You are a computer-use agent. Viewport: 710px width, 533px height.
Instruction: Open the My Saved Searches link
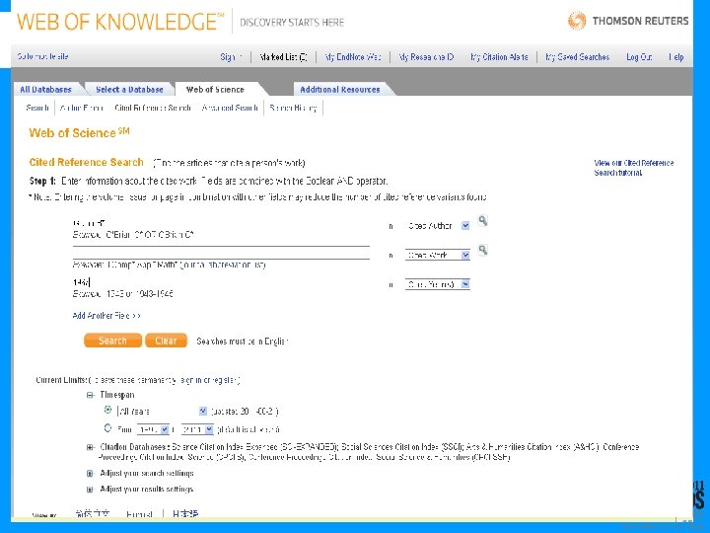(577, 57)
